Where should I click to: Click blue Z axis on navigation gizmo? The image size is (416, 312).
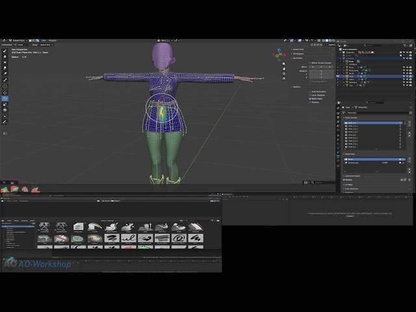pos(279,50)
